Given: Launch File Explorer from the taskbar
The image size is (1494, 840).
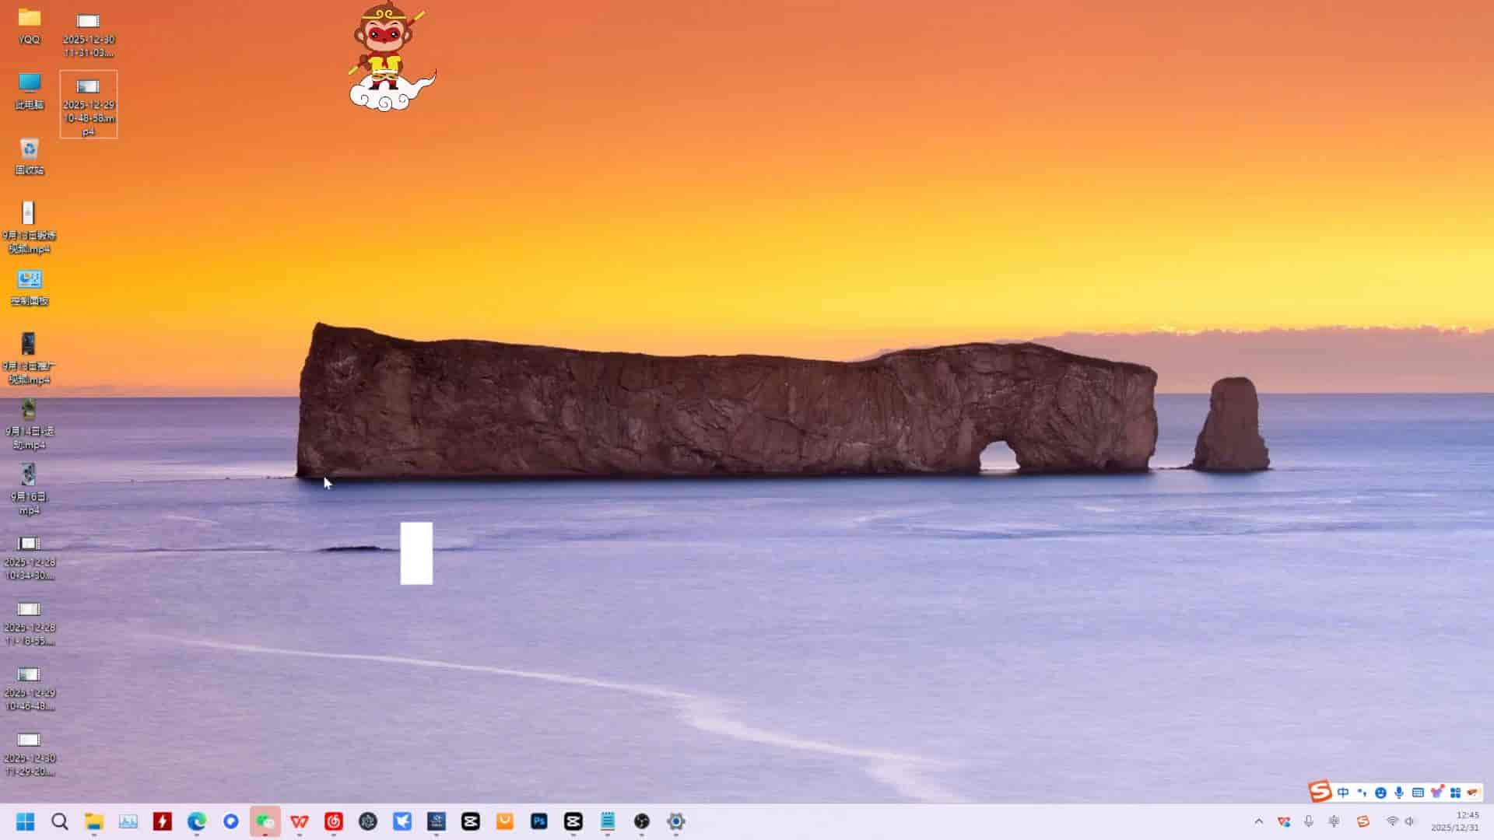Looking at the screenshot, I should (94, 821).
